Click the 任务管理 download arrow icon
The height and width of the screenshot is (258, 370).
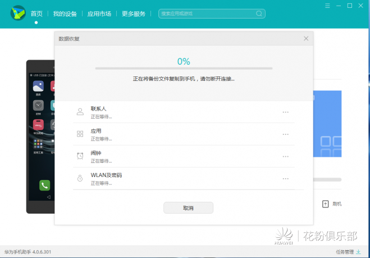pos(358,252)
